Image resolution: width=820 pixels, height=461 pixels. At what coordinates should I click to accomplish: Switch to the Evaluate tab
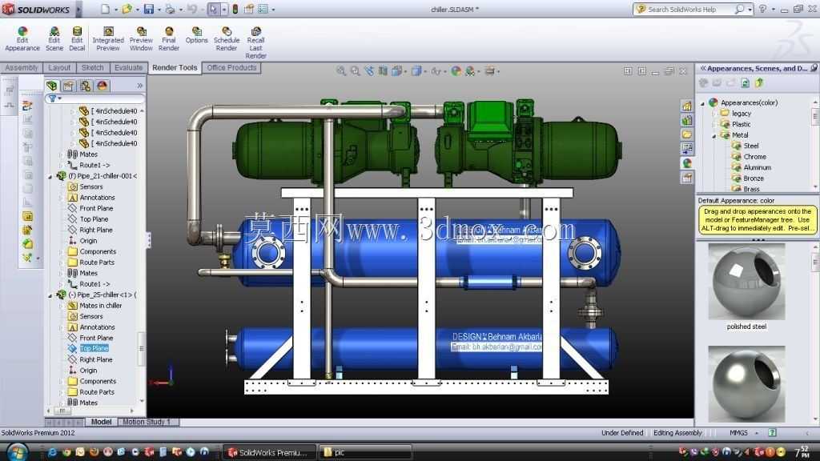[128, 68]
